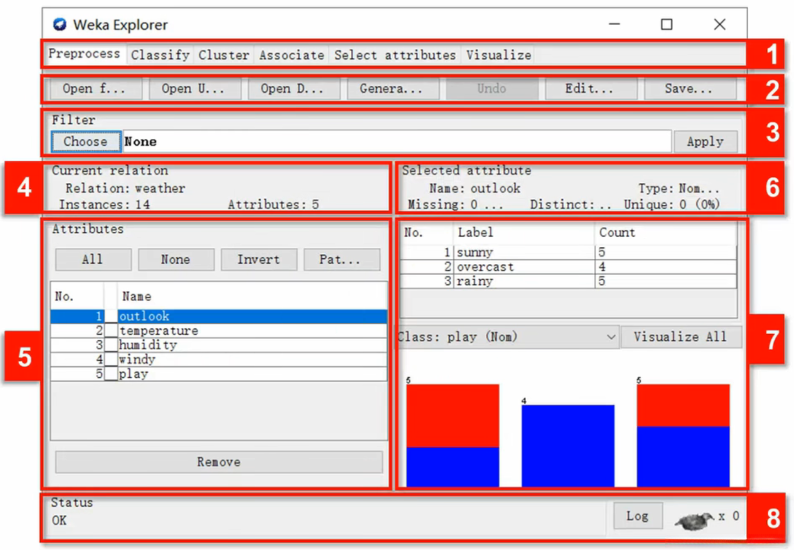Select the windy attribute row
794x550 pixels.
pos(219,360)
